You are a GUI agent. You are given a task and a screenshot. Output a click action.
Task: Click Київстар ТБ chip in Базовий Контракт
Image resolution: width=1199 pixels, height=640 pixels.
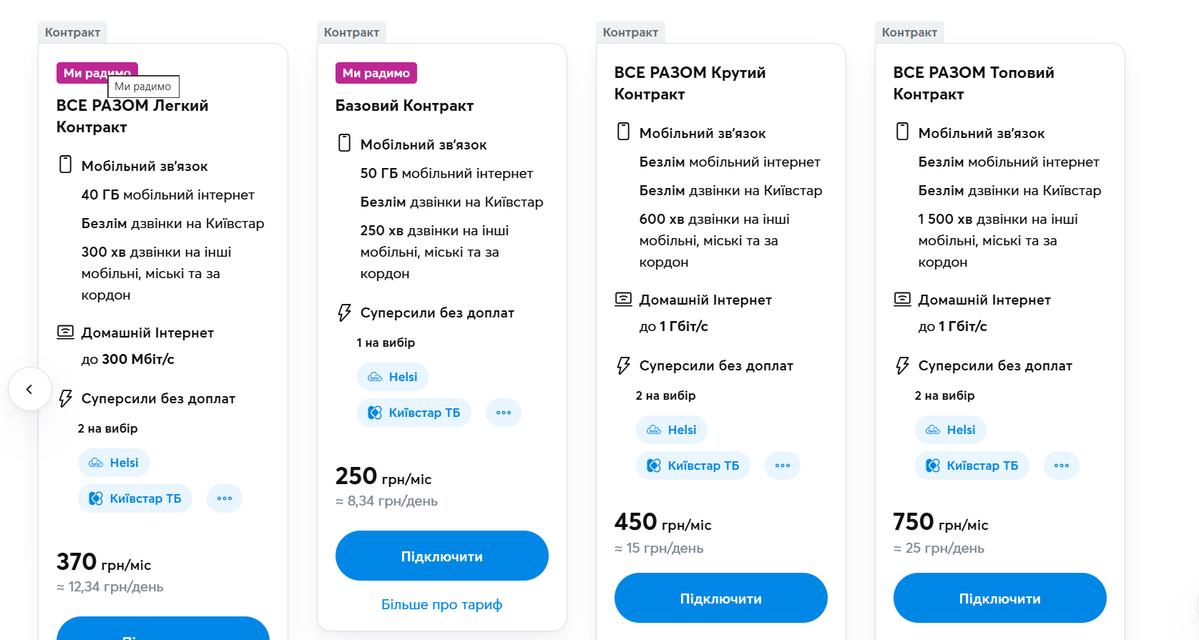click(413, 413)
